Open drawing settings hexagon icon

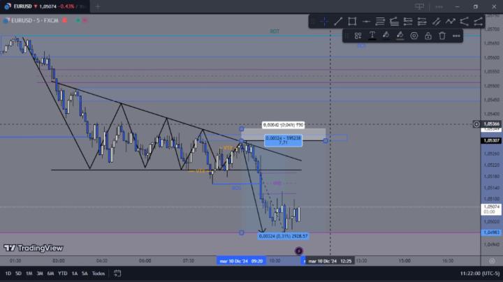click(414, 36)
